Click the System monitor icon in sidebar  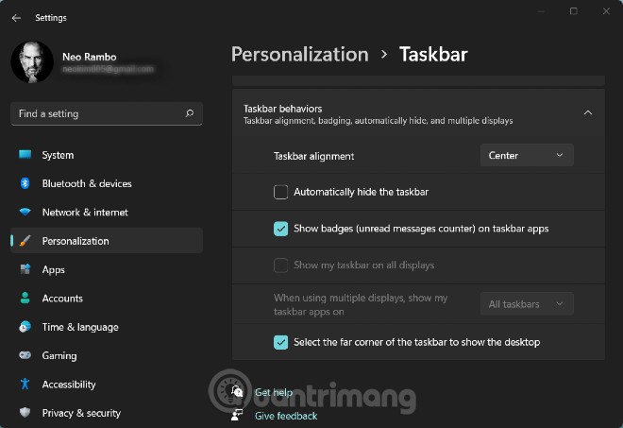pos(25,155)
